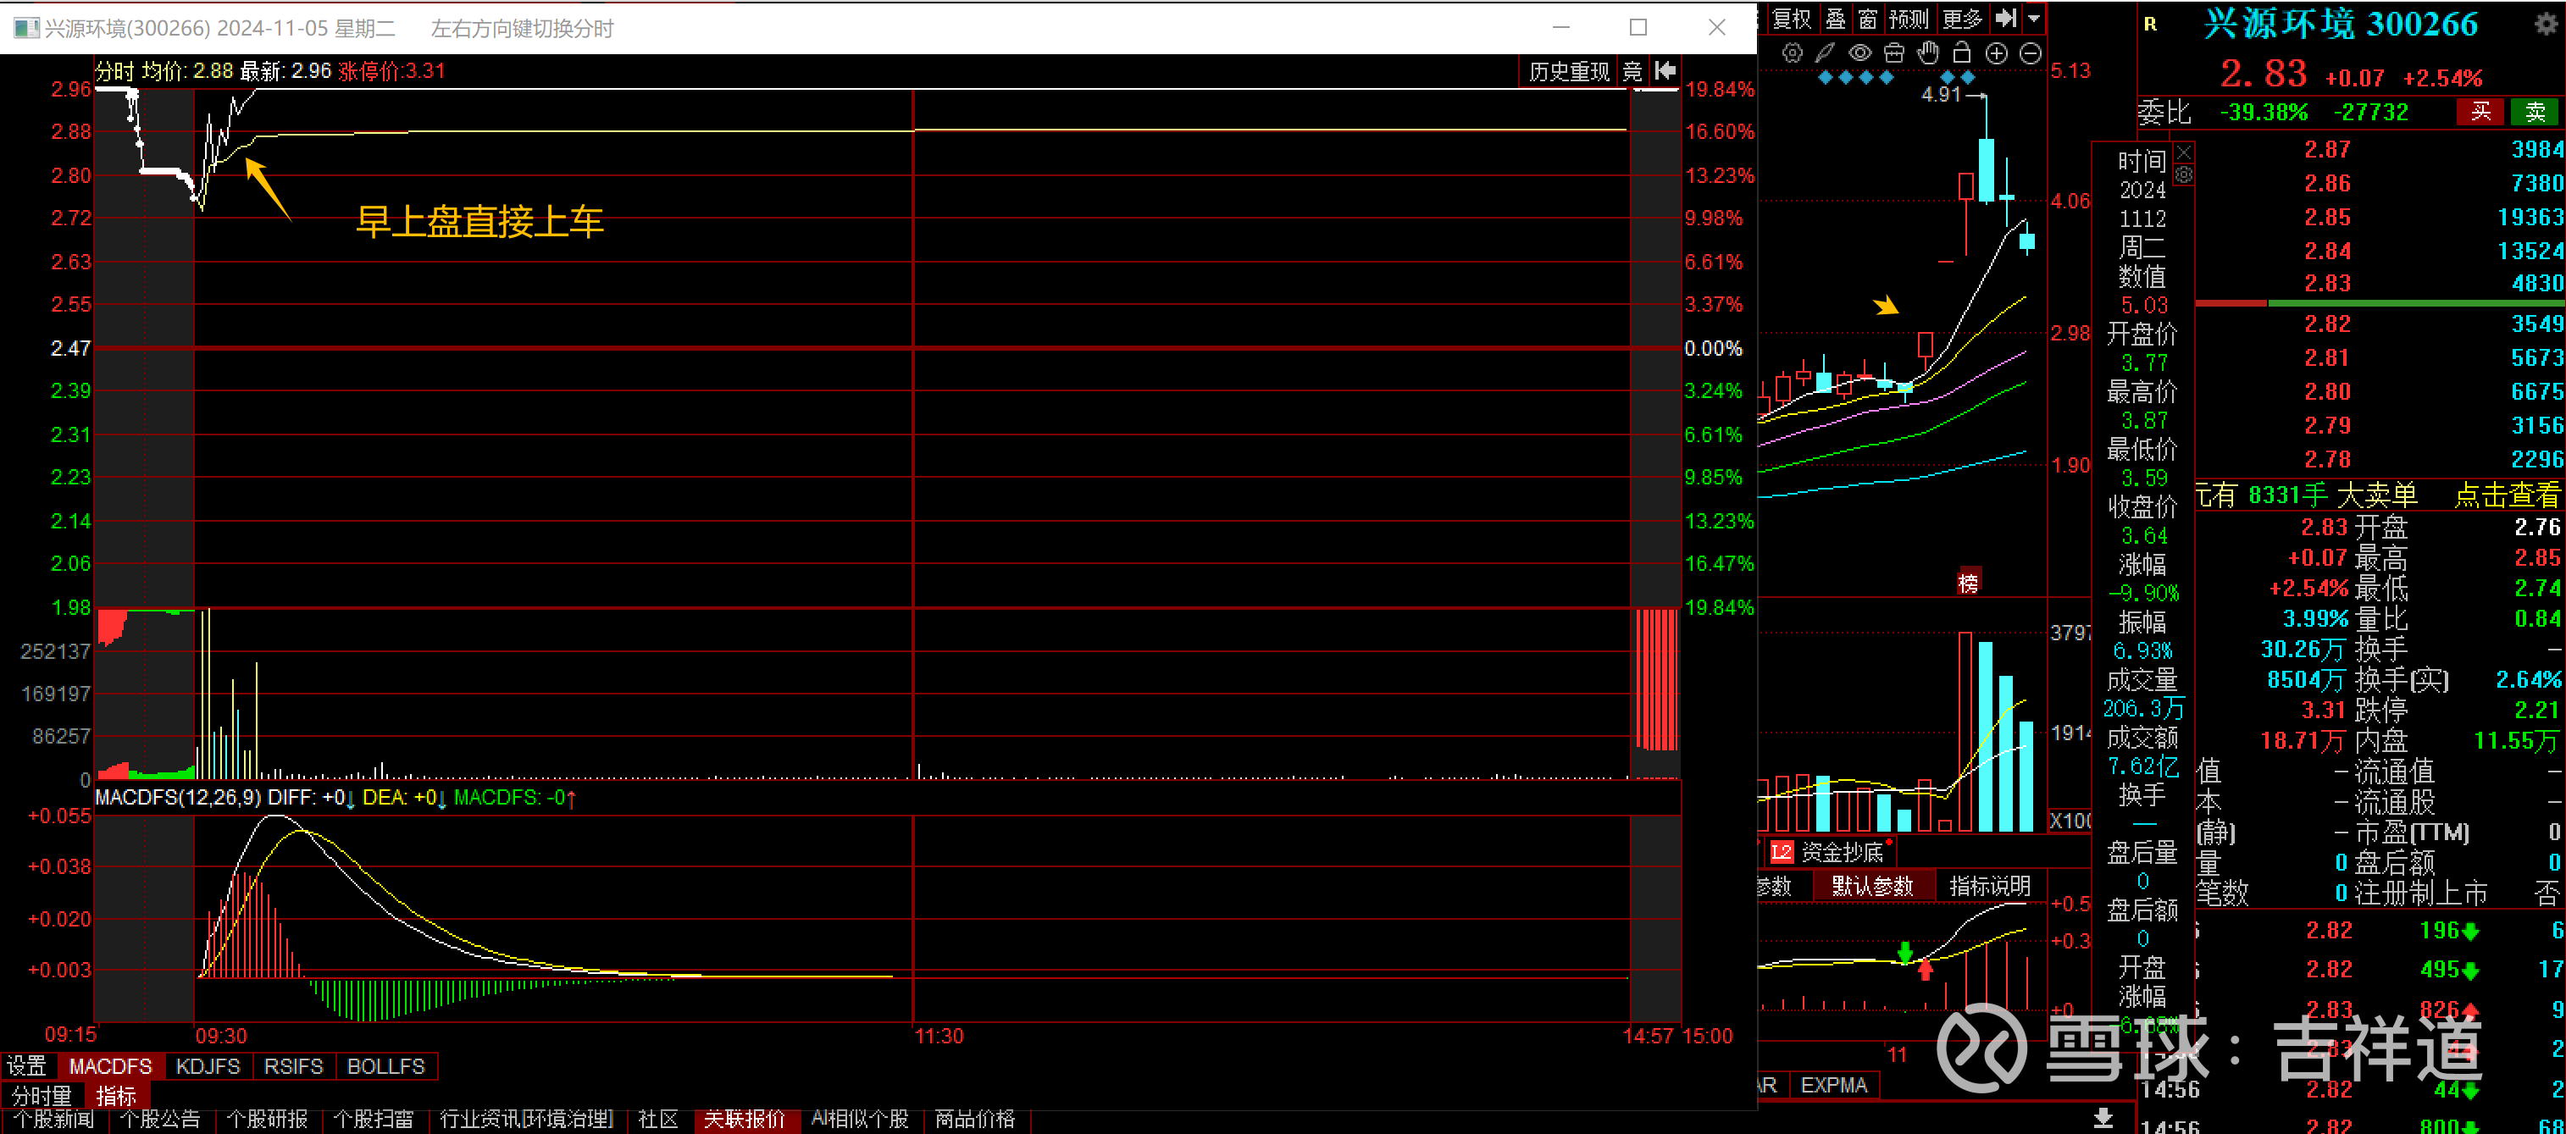This screenshot has height=1134, width=2566.
Task: Click the 11:30 time axis marker
Action: tap(939, 1036)
